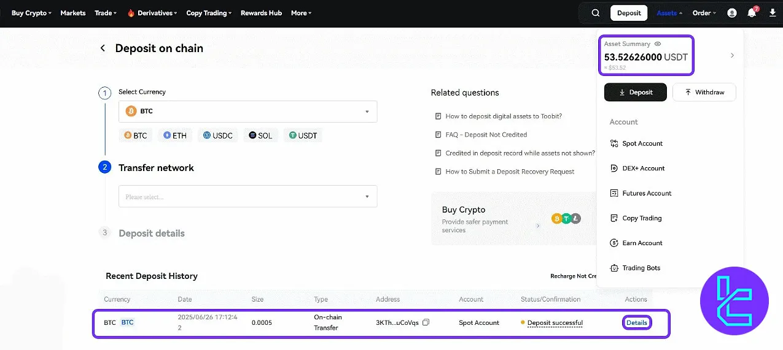
Task: Click the search magnifier icon
Action: coord(596,13)
